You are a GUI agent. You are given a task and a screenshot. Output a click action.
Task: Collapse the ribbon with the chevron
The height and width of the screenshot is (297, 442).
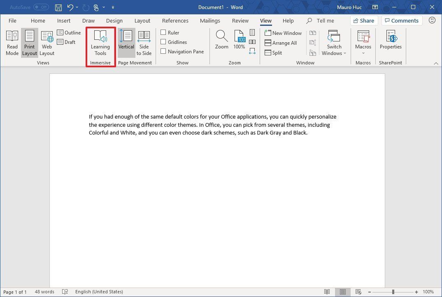point(436,63)
